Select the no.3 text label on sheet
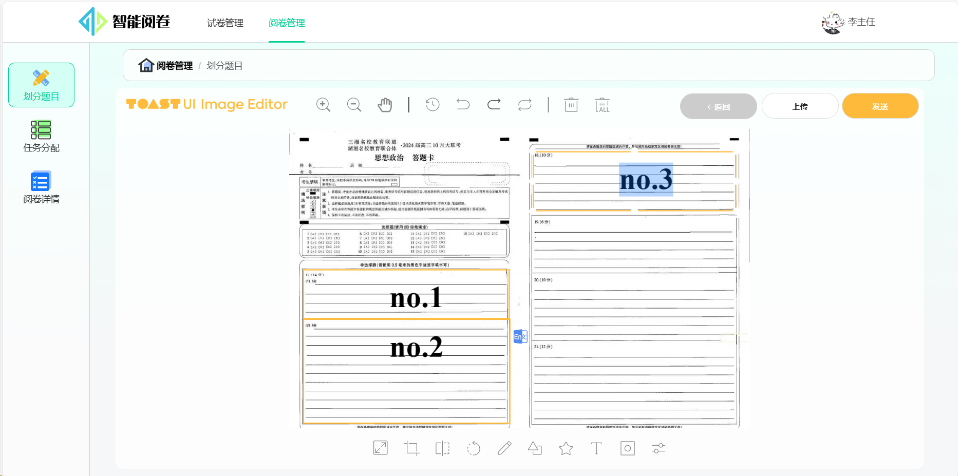 (x=646, y=180)
